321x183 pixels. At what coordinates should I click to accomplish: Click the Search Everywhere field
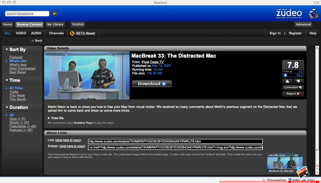coord(27,14)
